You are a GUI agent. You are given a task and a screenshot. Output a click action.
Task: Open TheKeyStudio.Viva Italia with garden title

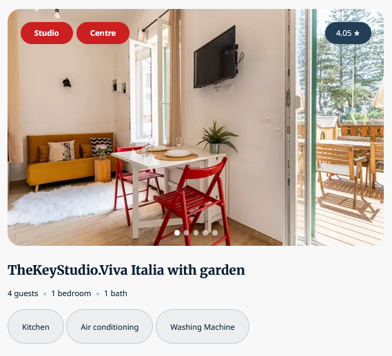click(x=126, y=271)
